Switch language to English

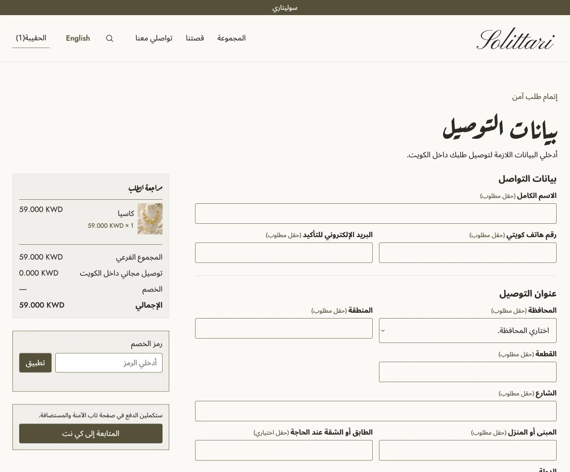coord(78,38)
